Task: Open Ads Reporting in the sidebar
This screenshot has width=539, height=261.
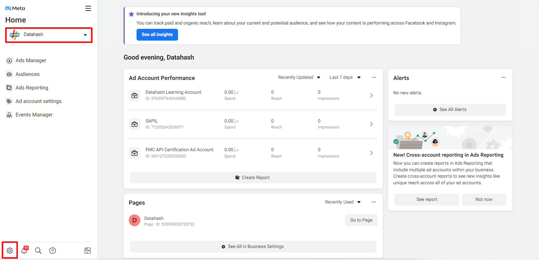Action: (x=32, y=88)
